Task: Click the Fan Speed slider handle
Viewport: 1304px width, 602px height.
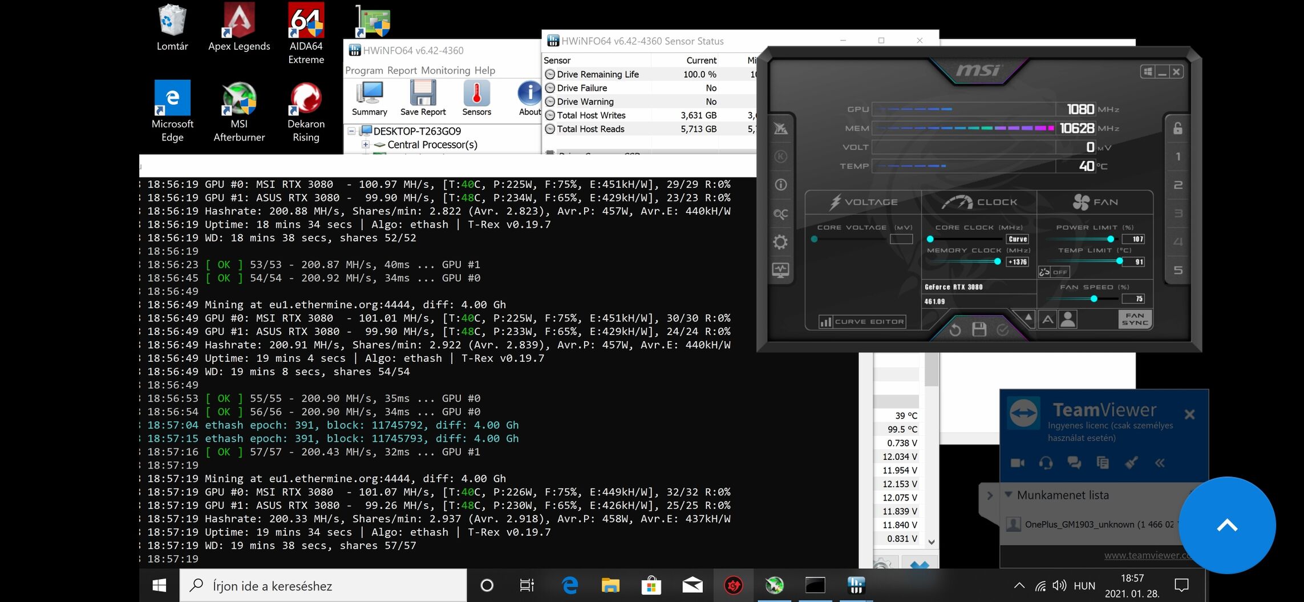Action: [x=1094, y=298]
